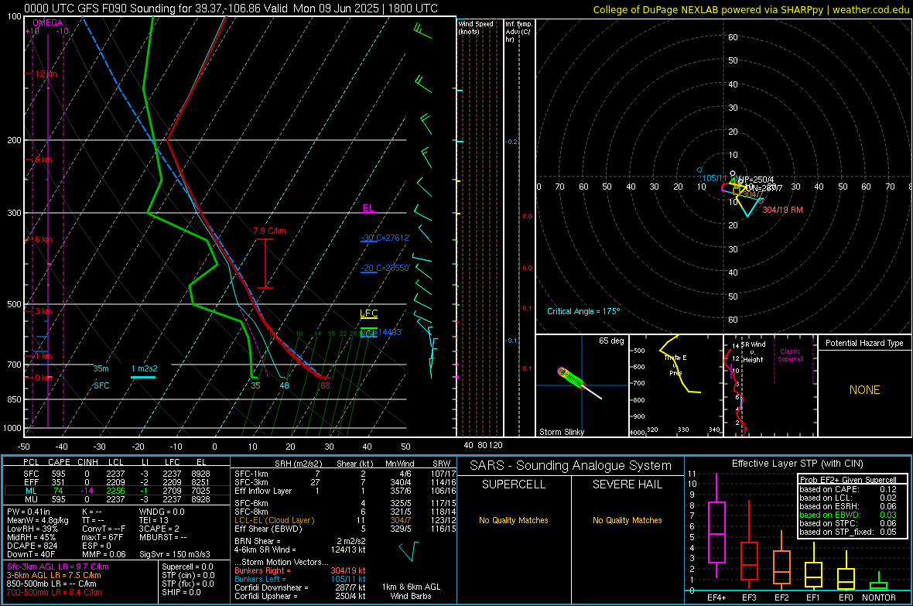Select the 12 km height marker
913x606 pixels.
coord(46,74)
